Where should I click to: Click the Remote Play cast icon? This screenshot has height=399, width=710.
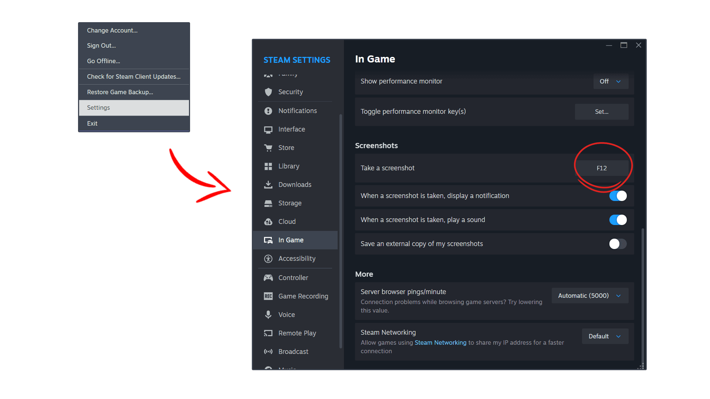268,333
